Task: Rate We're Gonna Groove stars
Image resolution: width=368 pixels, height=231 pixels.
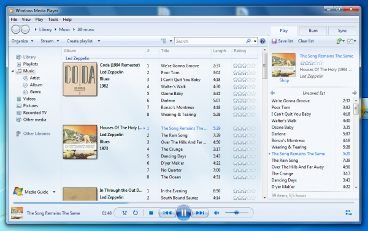Action: click(244, 66)
